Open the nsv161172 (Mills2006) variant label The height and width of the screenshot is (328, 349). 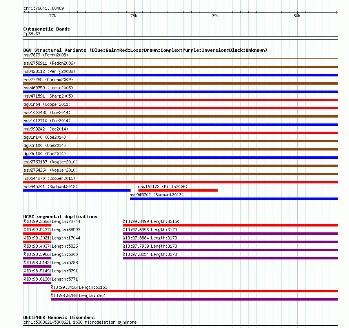click(163, 187)
